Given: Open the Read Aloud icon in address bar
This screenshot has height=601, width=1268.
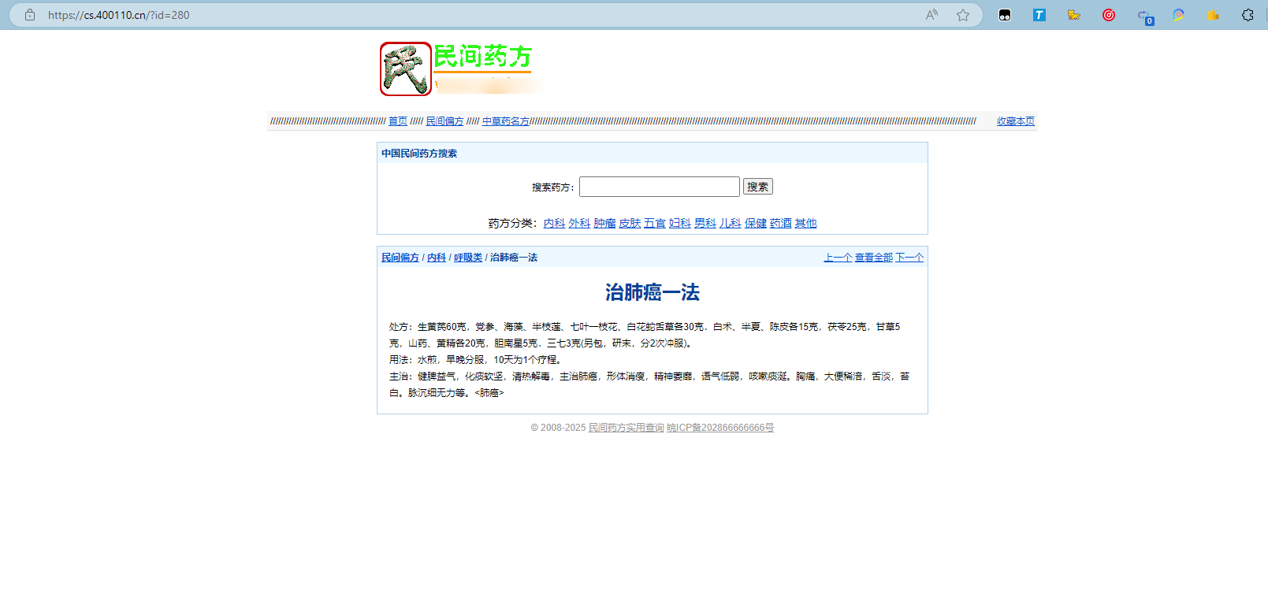Looking at the screenshot, I should click(931, 15).
